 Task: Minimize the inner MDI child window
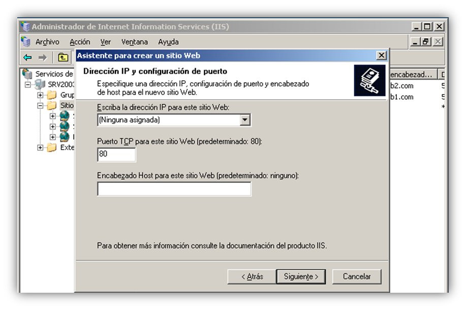pos(415,42)
